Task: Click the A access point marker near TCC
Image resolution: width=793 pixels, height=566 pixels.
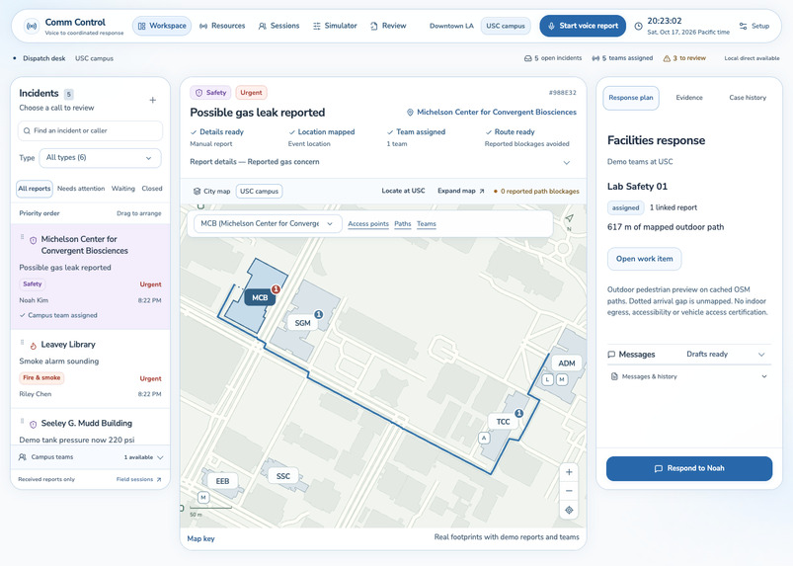Action: [484, 438]
